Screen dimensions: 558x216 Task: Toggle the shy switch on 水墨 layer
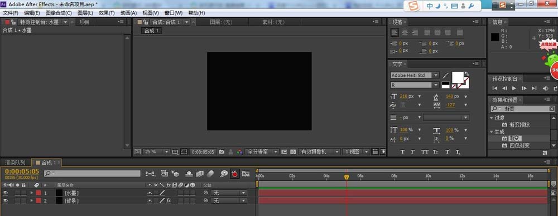pyautogui.click(x=150, y=193)
